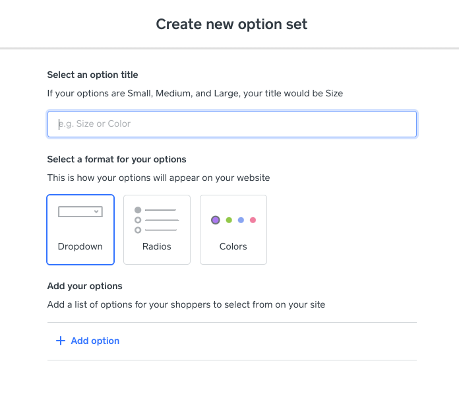Click the Add option link text
This screenshot has width=459, height=406.
95,341
